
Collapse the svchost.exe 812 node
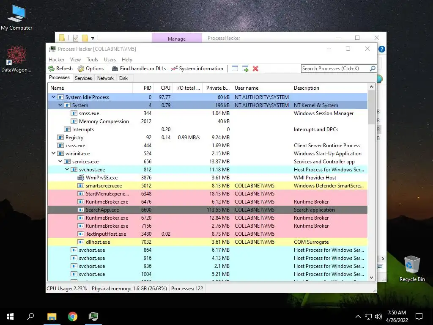[x=67, y=169]
